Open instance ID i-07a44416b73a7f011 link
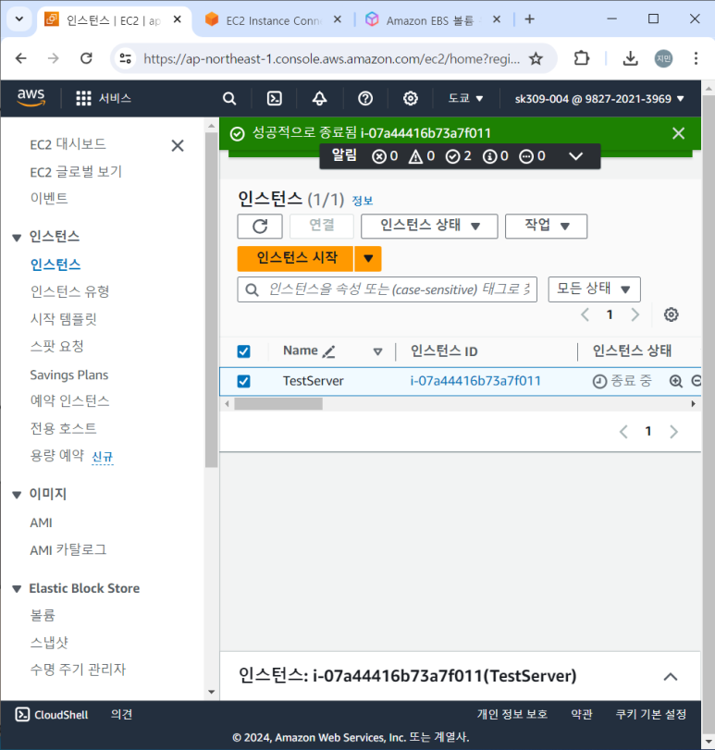Viewport: 715px width, 750px height. [x=475, y=381]
